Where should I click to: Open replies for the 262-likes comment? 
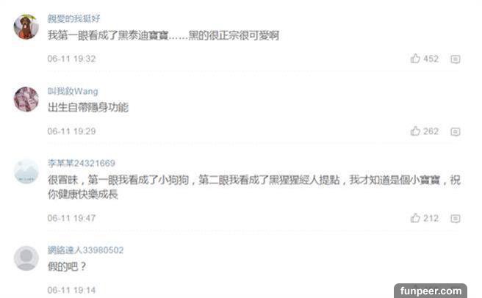[456, 132]
